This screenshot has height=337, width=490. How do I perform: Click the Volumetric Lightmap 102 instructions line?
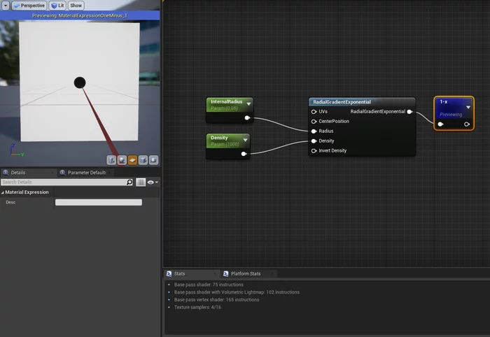point(237,292)
